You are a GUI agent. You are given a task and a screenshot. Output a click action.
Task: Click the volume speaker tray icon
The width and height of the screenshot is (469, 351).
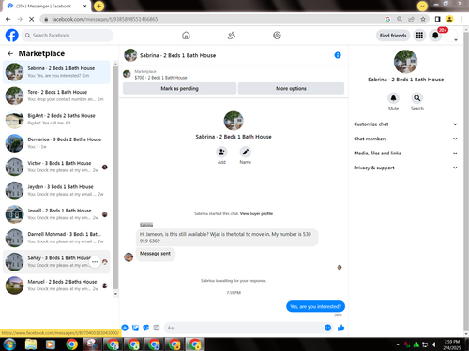click(434, 344)
